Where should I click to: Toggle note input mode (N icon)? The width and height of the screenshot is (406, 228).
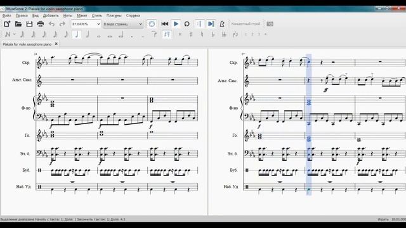8,34
